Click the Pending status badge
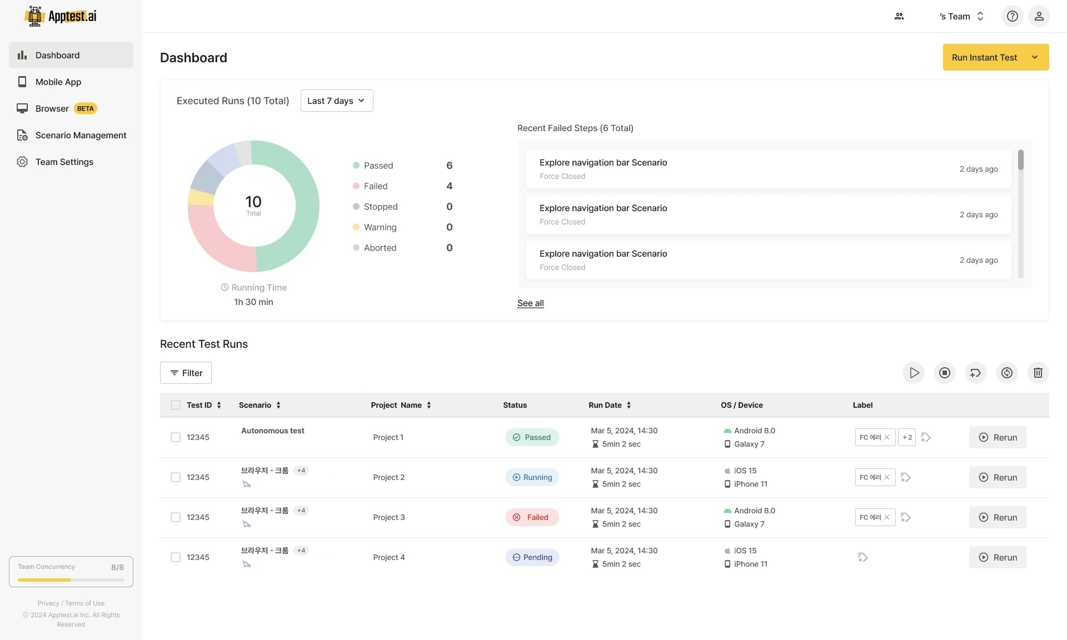Image resolution: width=1067 pixels, height=640 pixels. point(532,557)
